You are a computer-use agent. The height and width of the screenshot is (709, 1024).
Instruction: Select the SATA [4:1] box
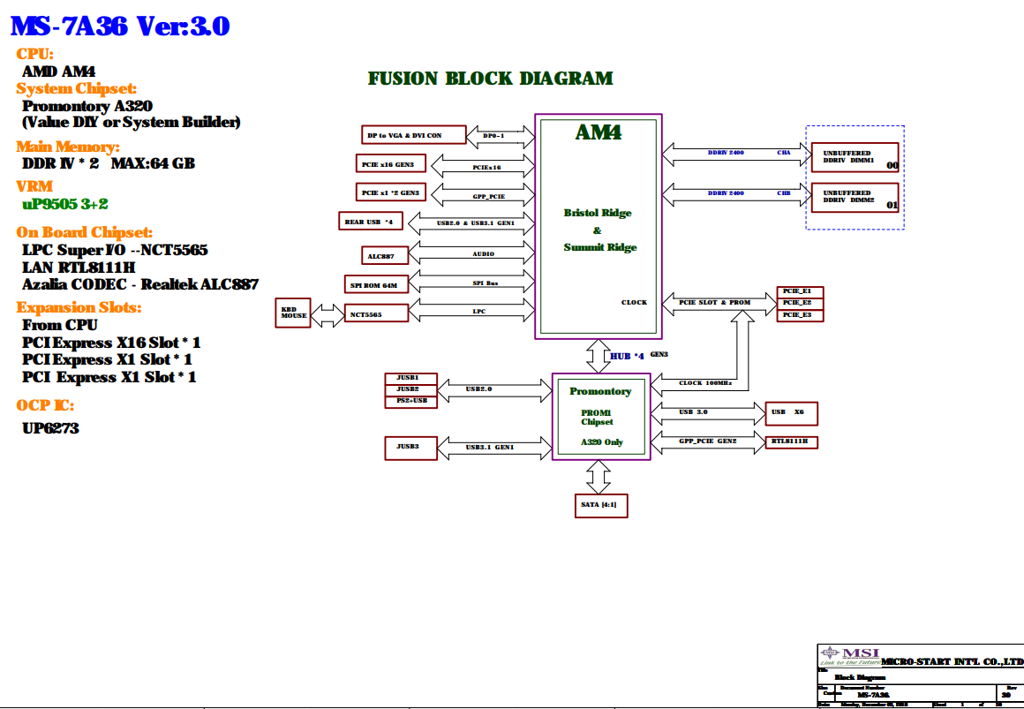point(600,506)
